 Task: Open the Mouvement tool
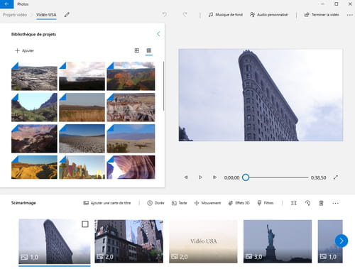tap(207, 203)
